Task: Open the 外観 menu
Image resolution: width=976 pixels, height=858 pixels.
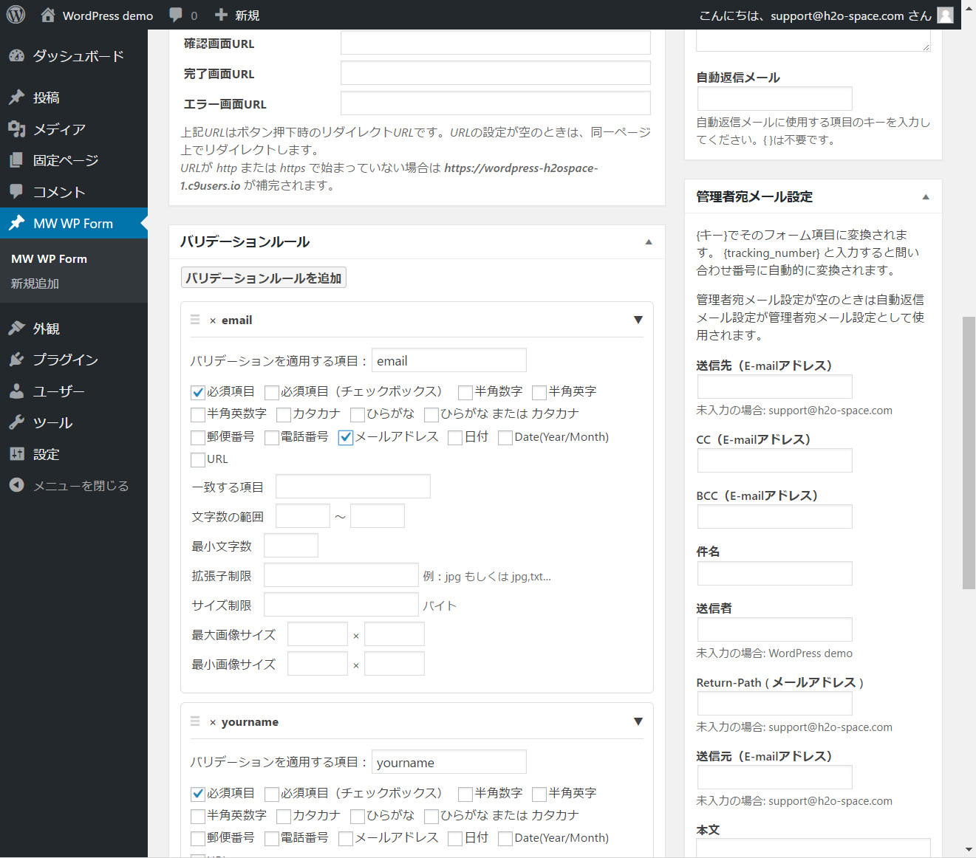Action: pos(46,329)
